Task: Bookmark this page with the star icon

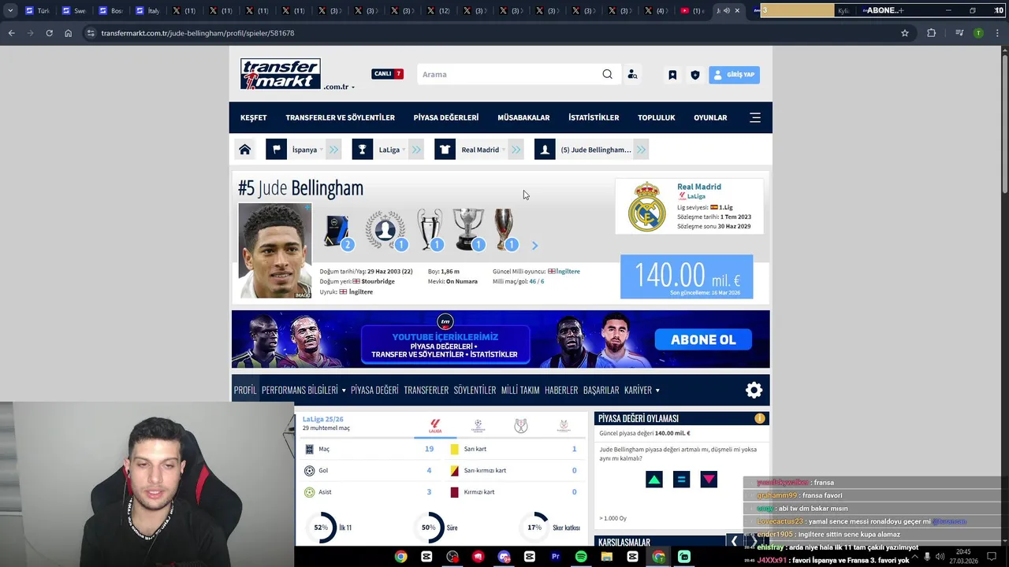Action: pos(905,33)
